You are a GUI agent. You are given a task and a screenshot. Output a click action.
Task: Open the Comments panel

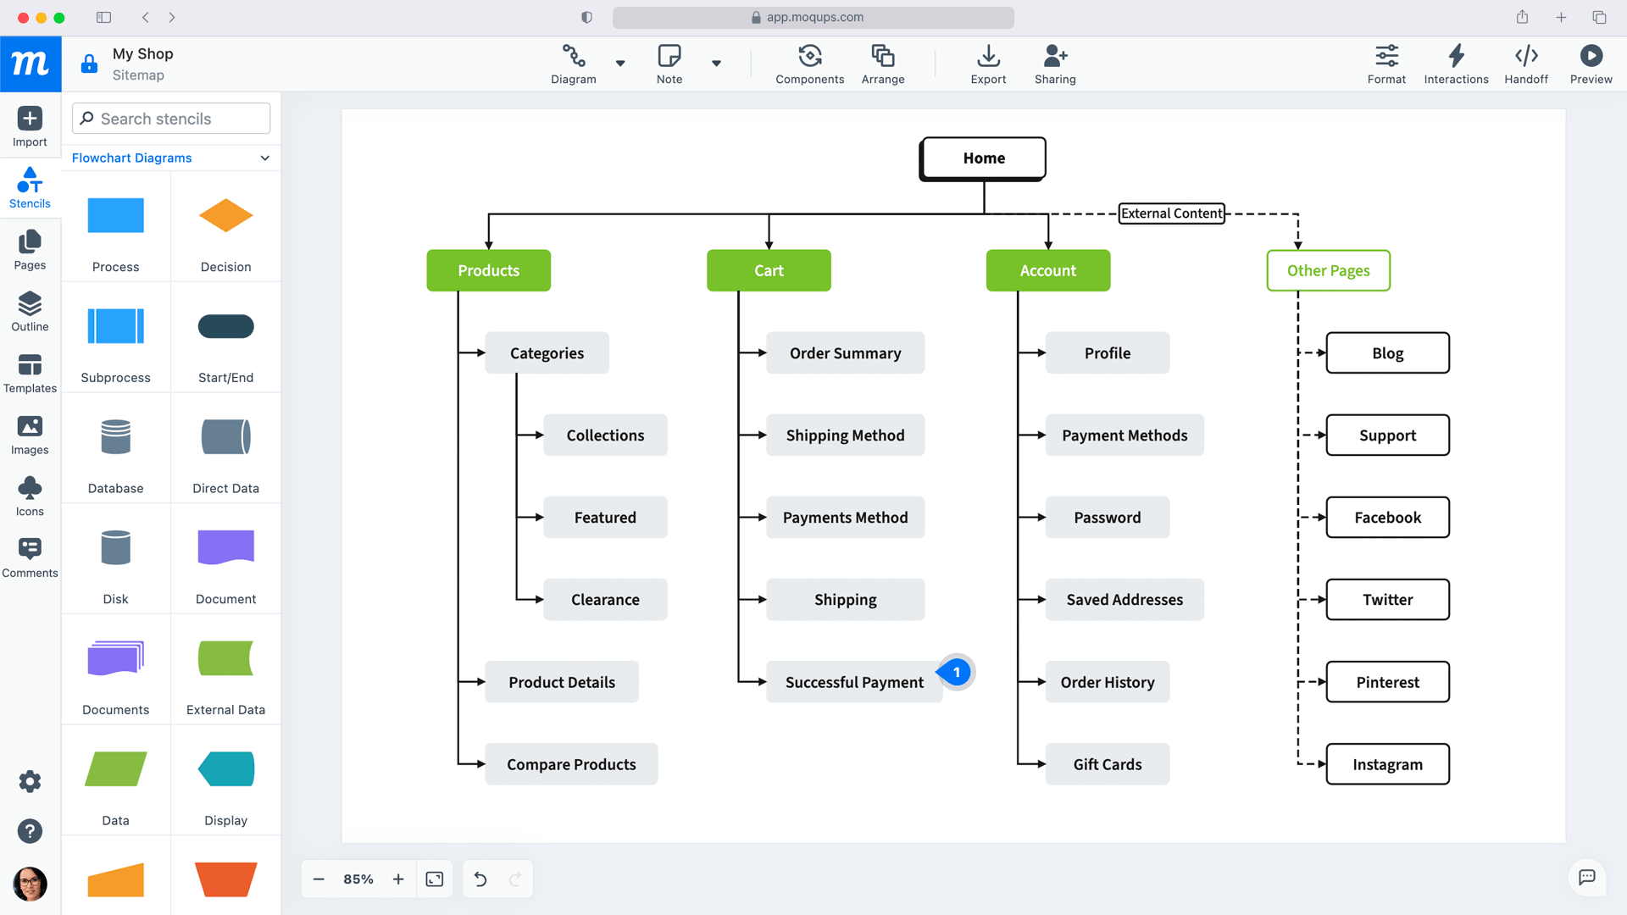point(30,557)
